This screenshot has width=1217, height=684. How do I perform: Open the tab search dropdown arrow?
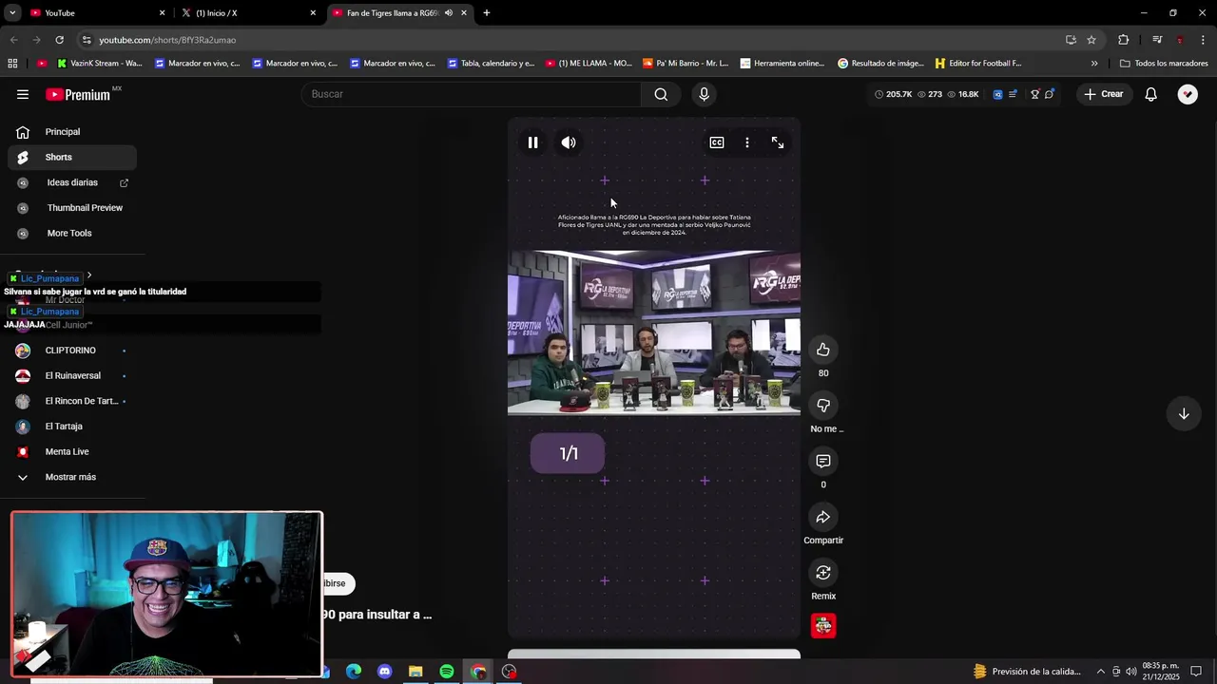tap(12, 13)
